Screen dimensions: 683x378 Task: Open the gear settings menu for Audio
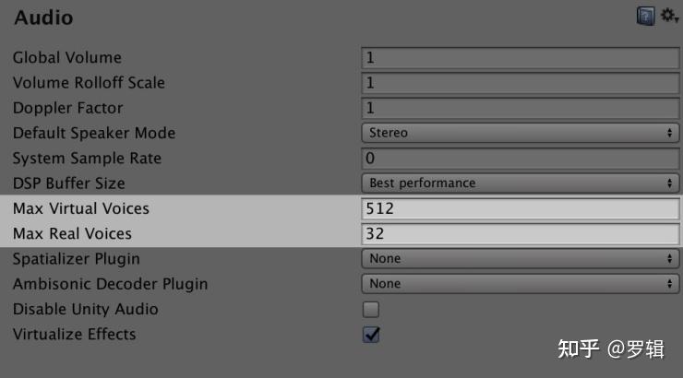pos(668,17)
